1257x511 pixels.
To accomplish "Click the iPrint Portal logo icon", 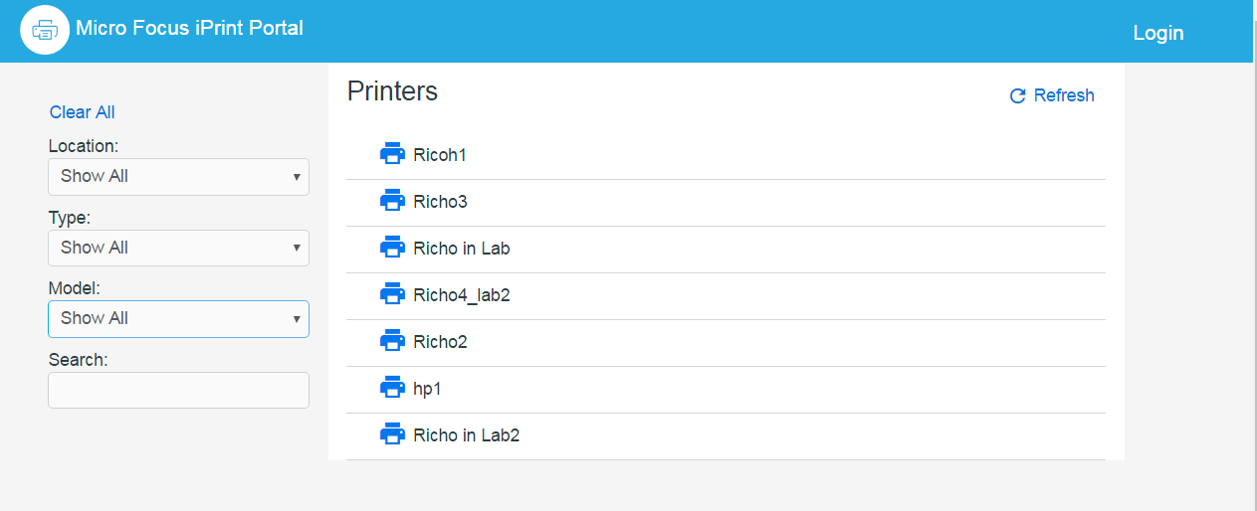I will pyautogui.click(x=45, y=30).
